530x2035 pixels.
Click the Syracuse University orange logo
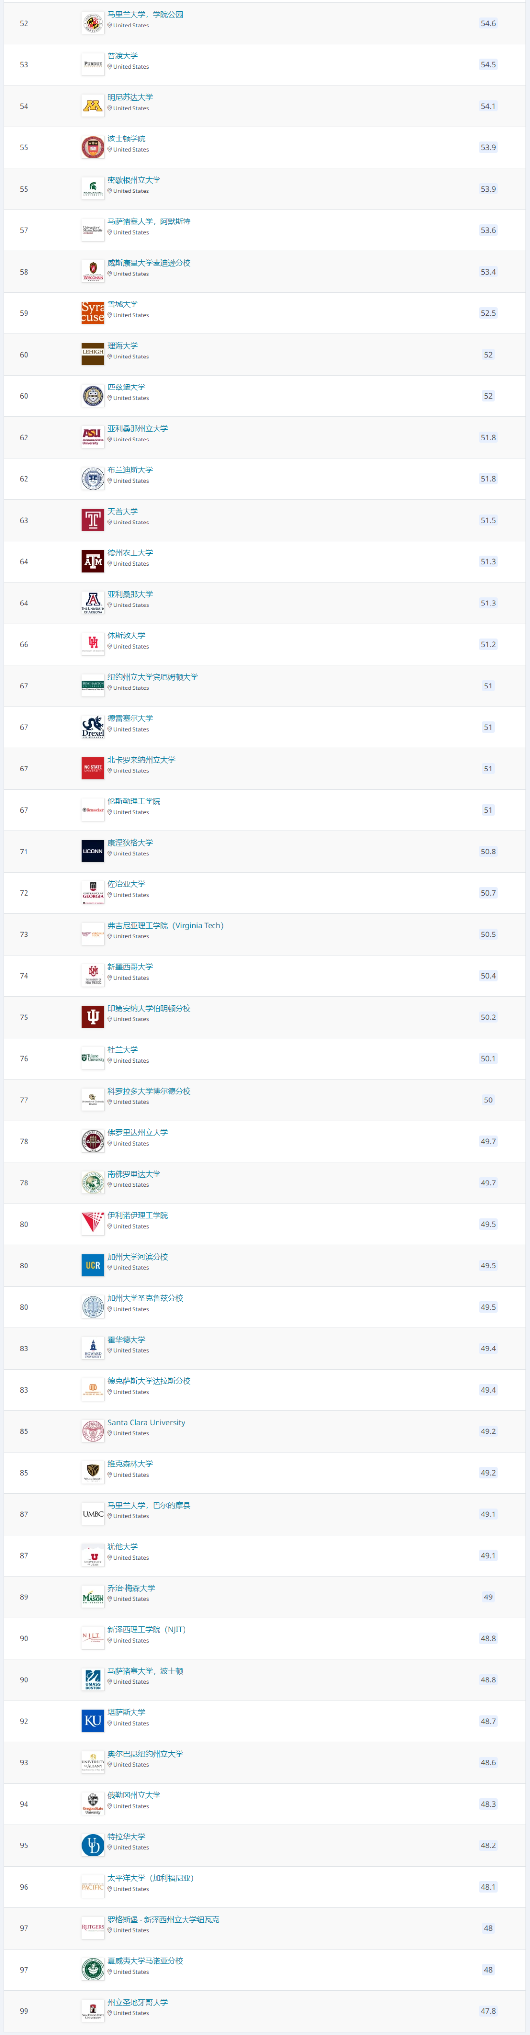tap(92, 313)
